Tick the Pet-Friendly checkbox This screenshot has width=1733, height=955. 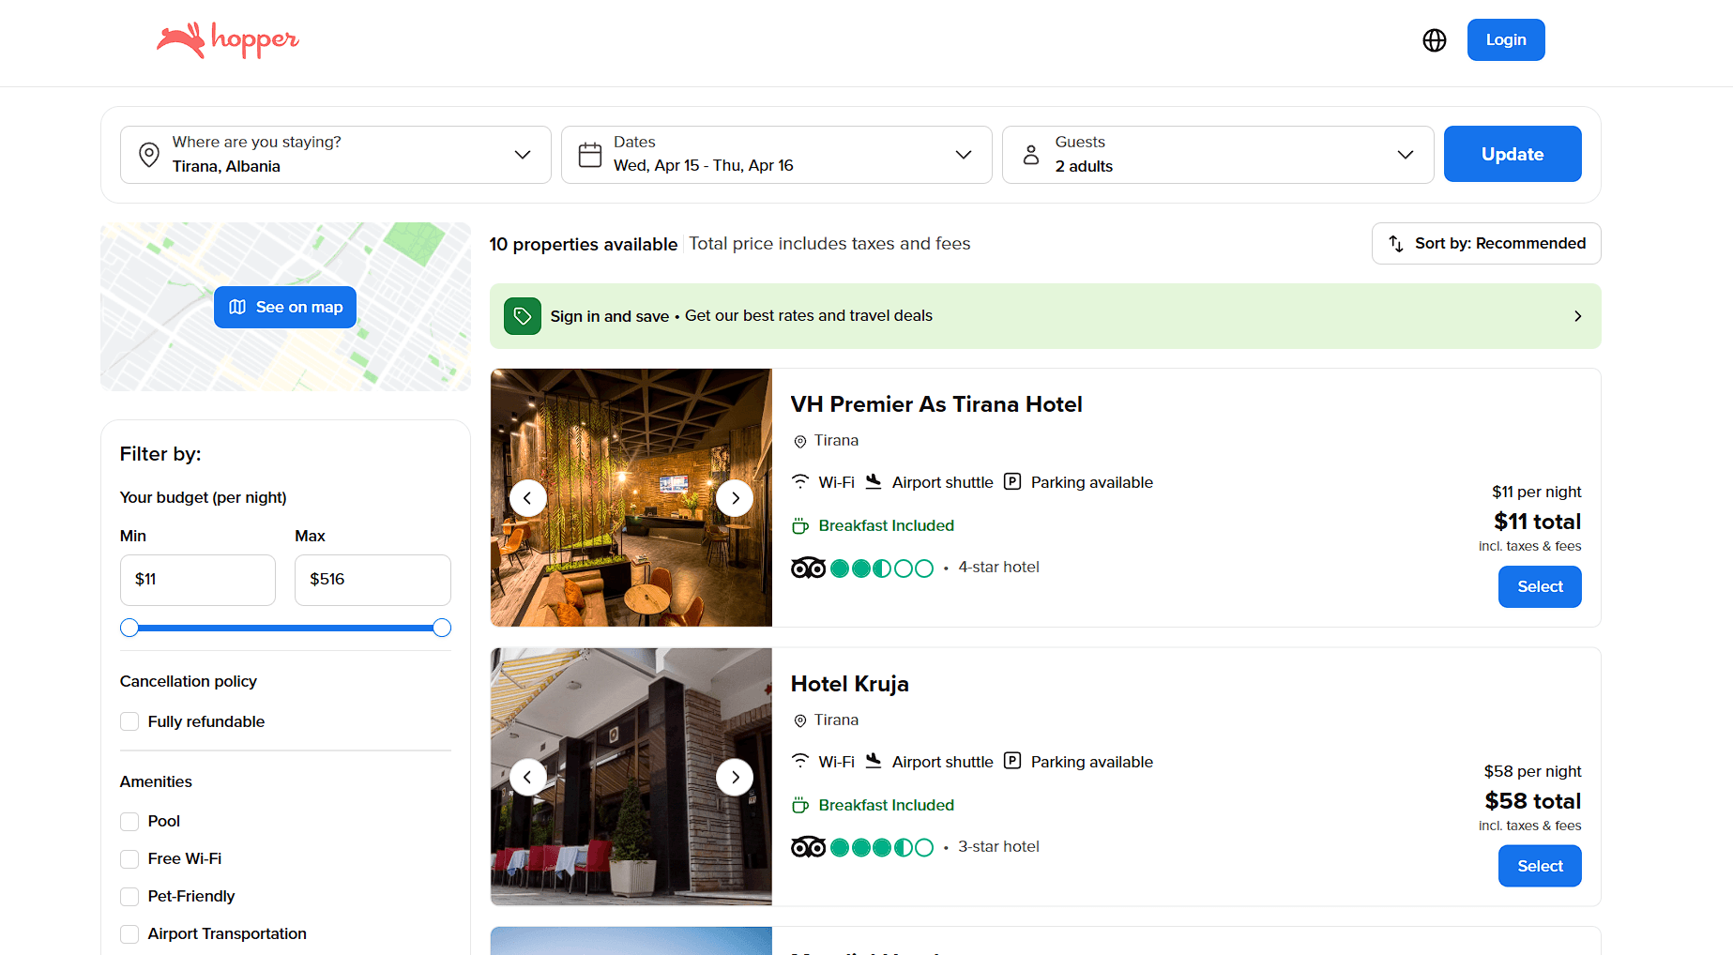(x=129, y=896)
